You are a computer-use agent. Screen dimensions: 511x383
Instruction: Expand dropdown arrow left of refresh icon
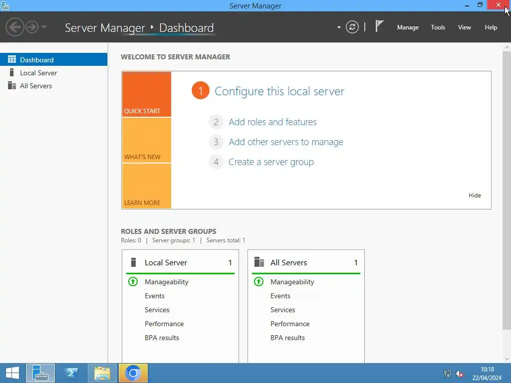[339, 27]
